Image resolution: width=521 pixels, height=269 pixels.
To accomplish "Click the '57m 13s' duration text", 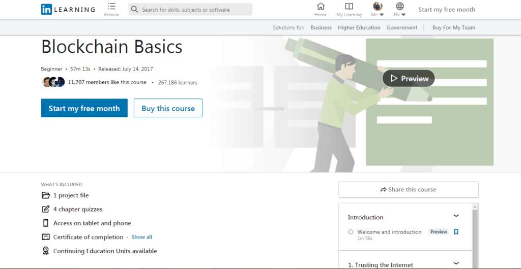I will pos(80,69).
